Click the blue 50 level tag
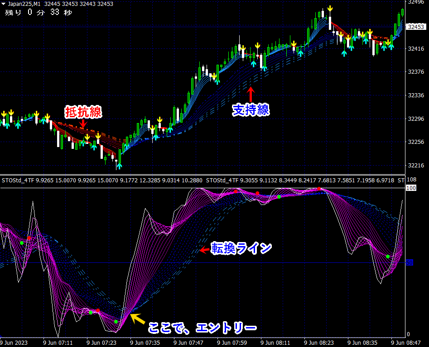This screenshot has width=429, height=347. [410, 262]
